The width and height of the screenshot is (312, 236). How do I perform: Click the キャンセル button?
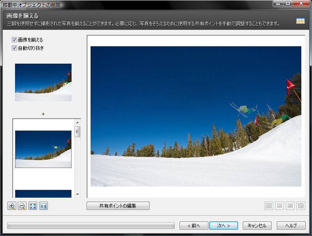pyautogui.click(x=257, y=226)
